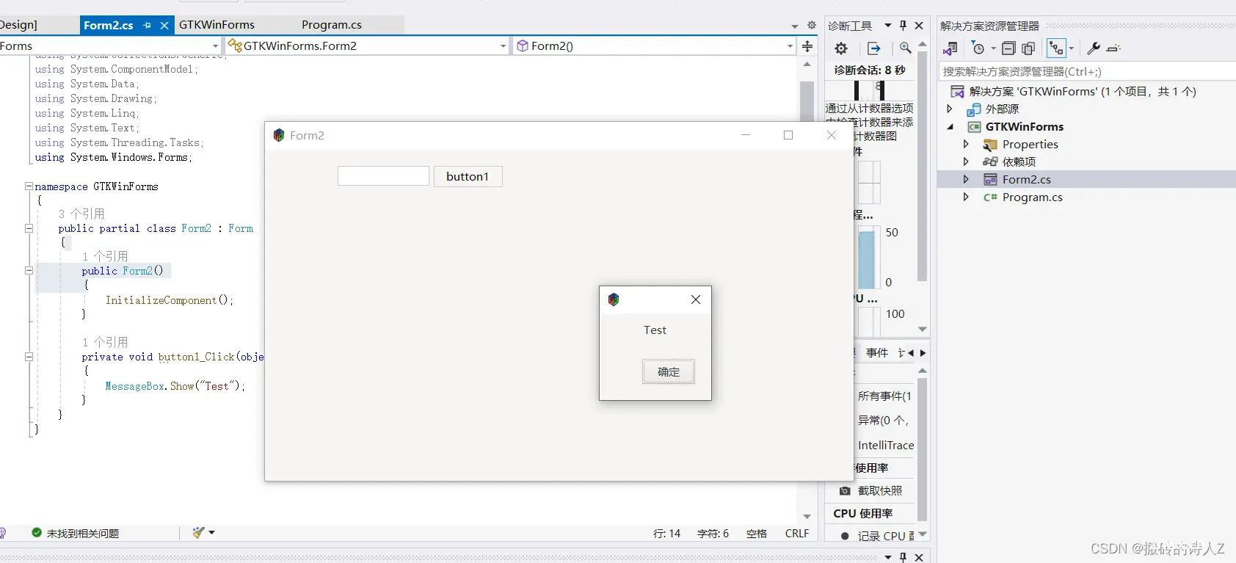Expand Program.cs in Solution Explorer
This screenshot has width=1236, height=563.
point(966,197)
